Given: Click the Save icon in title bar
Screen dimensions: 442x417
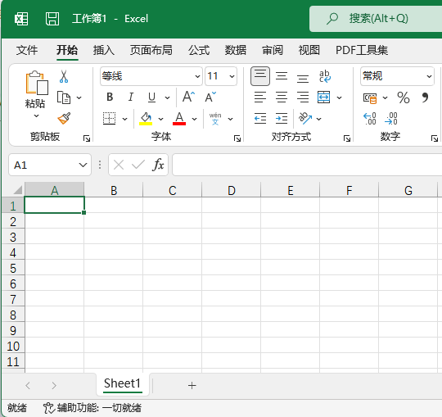Looking at the screenshot, I should click(52, 19).
